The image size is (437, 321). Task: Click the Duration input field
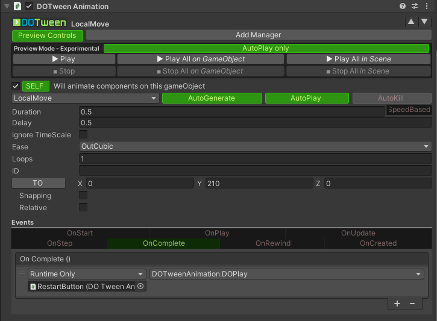pyautogui.click(x=232, y=111)
